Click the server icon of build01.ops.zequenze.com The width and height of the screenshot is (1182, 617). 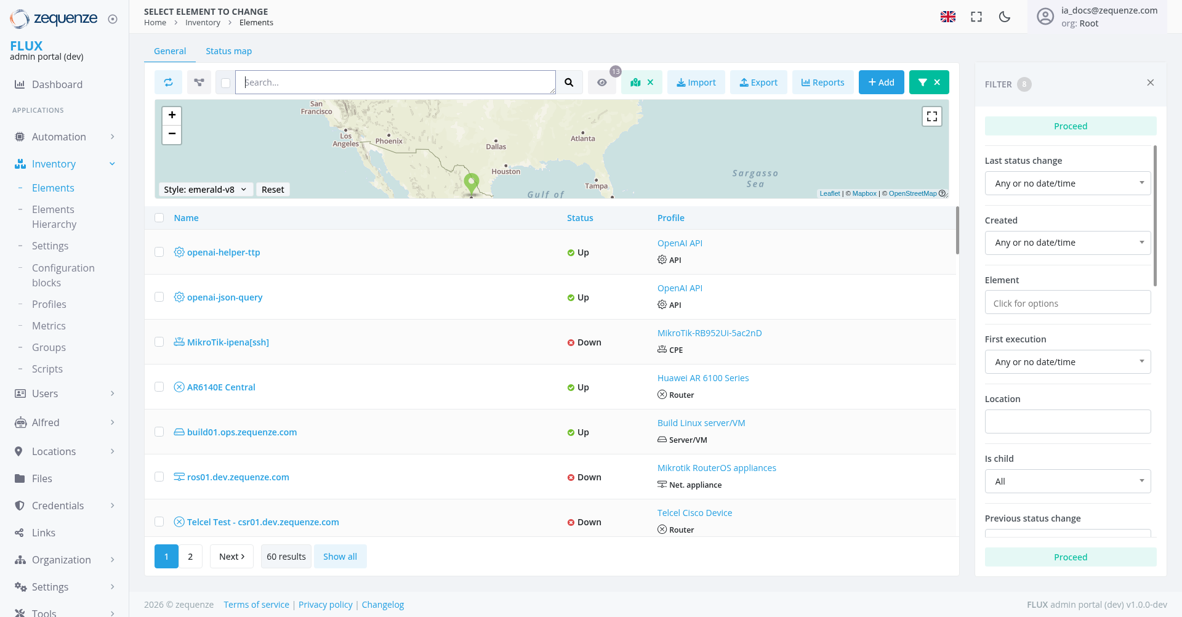pos(179,432)
